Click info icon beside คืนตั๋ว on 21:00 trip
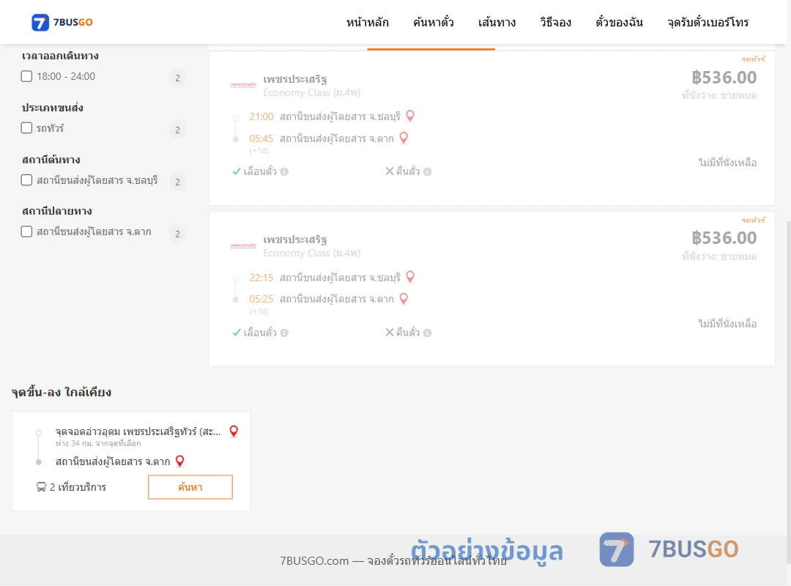This screenshot has width=791, height=586. click(427, 171)
